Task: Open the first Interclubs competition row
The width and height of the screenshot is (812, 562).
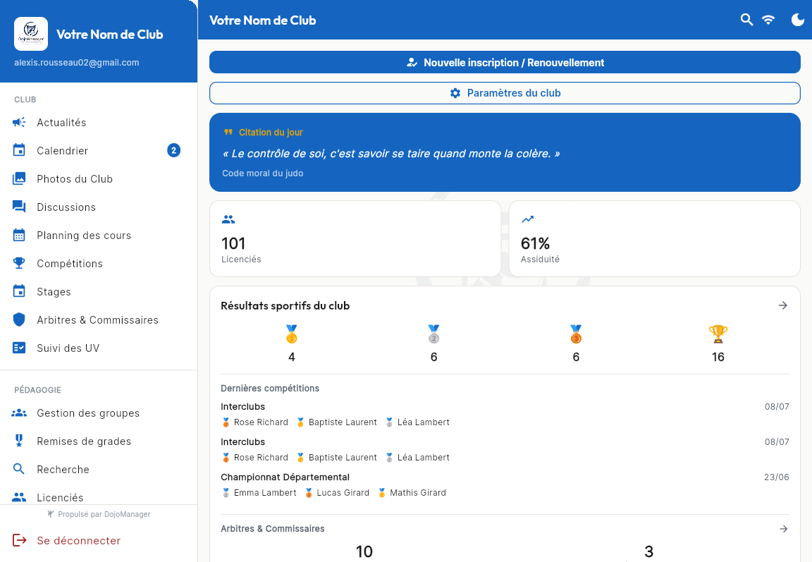Action: (x=505, y=414)
